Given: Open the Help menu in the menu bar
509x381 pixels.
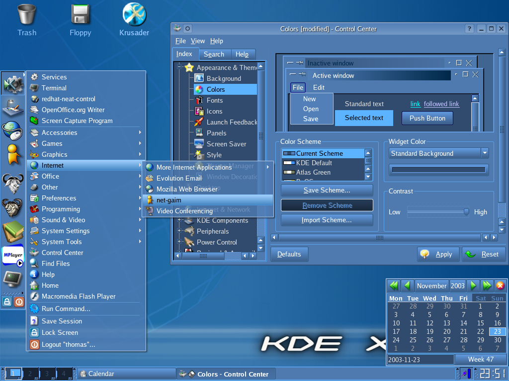Looking at the screenshot, I should coord(217,41).
